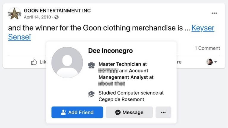Open the small profile avatar selector
The height and width of the screenshot is (128, 228).
click(x=210, y=62)
